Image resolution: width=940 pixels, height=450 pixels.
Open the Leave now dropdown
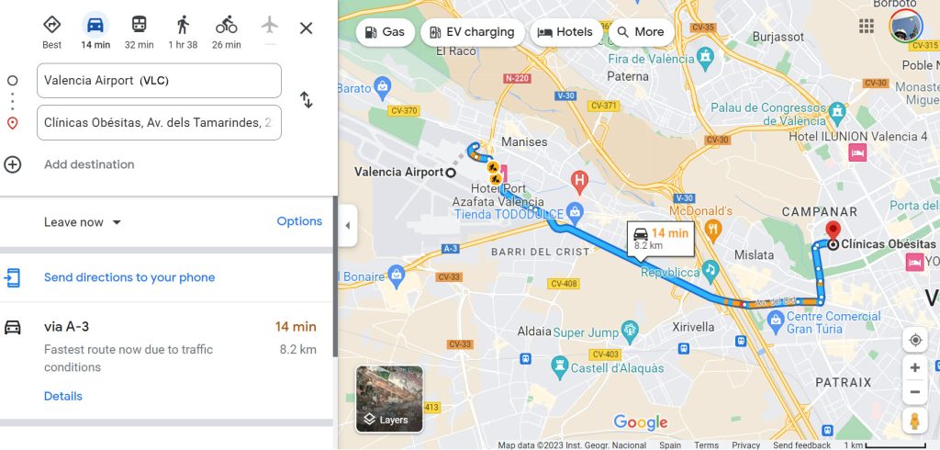83,222
